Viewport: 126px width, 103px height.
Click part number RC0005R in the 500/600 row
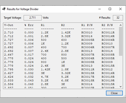tap(88, 40)
